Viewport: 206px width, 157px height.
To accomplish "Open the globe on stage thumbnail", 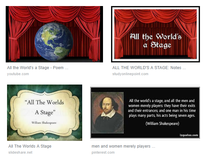I will click(54, 34).
